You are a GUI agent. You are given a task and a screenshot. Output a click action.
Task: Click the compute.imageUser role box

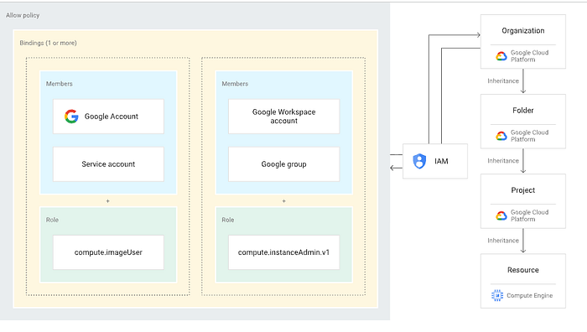108,252
